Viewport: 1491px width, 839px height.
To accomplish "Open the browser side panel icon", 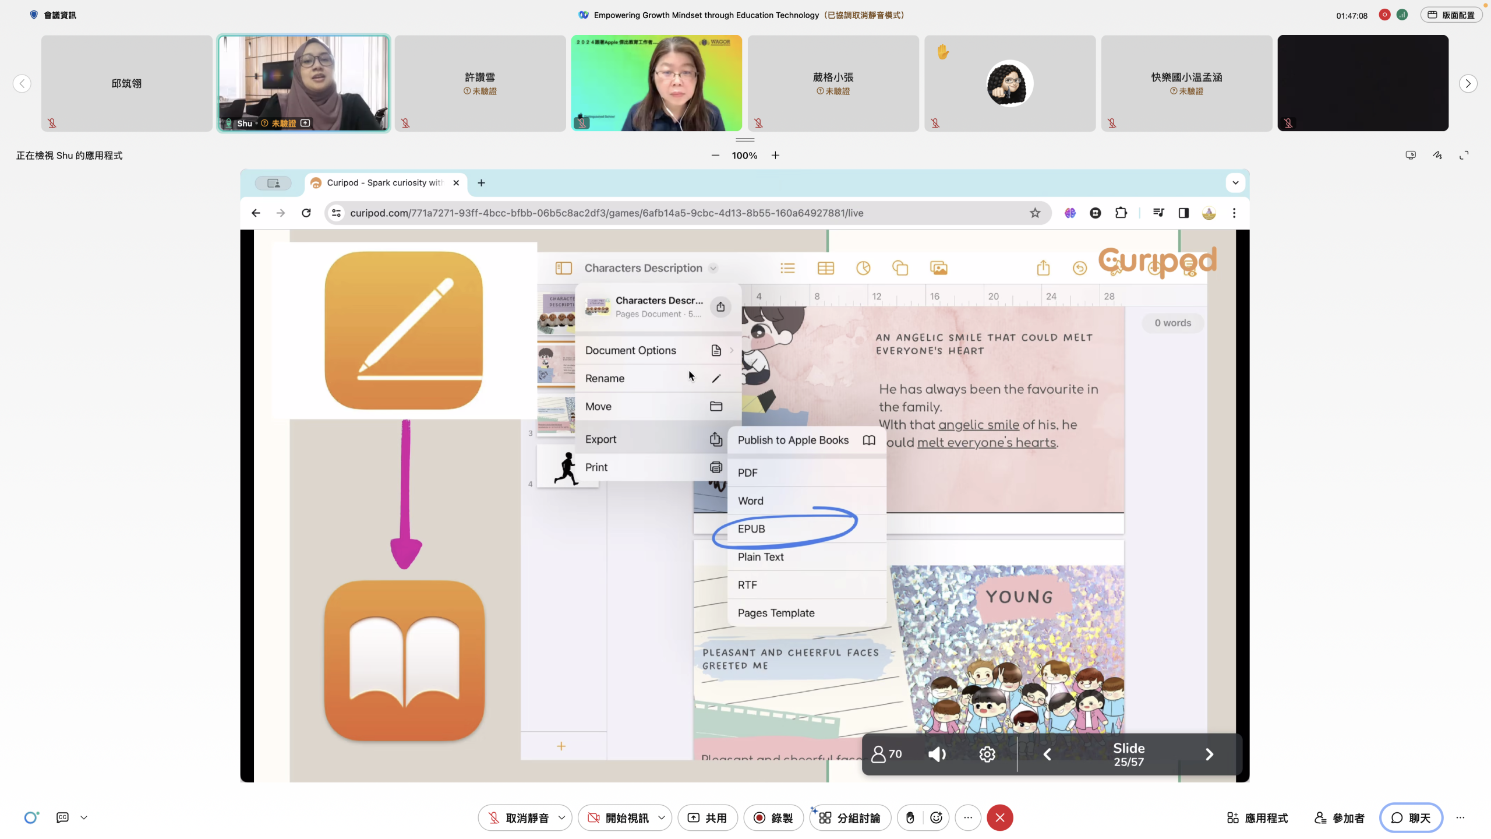I will tap(1183, 213).
